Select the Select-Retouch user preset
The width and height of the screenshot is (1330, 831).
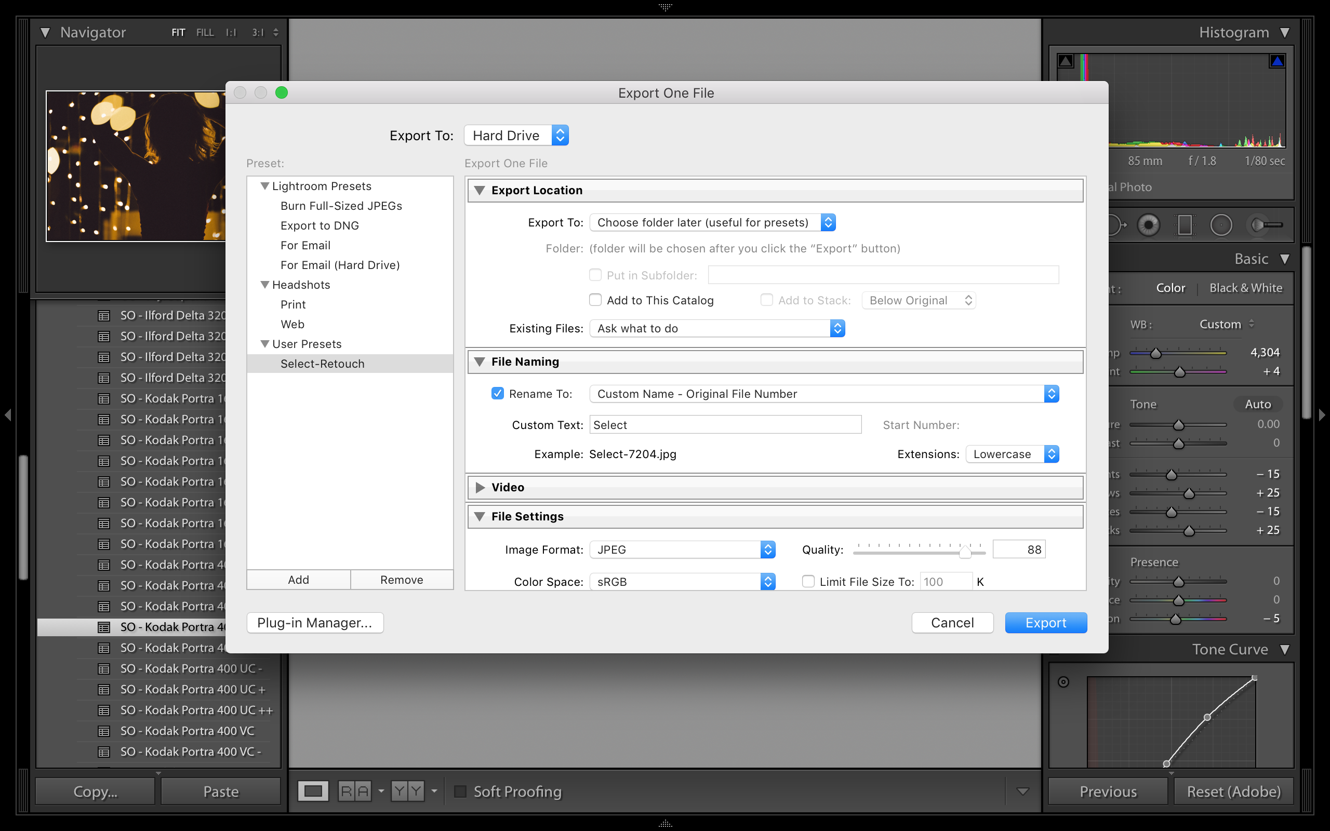pos(323,363)
